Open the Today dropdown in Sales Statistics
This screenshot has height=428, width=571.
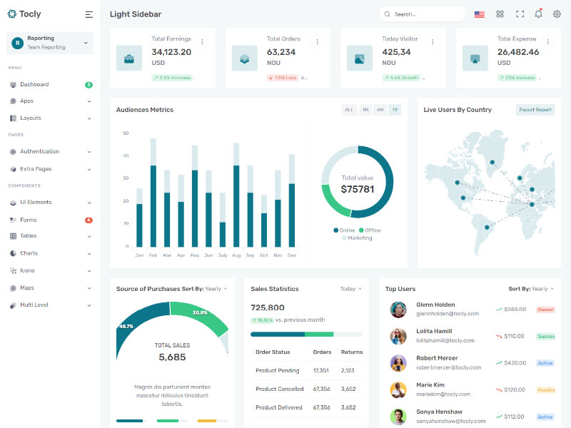(350, 289)
